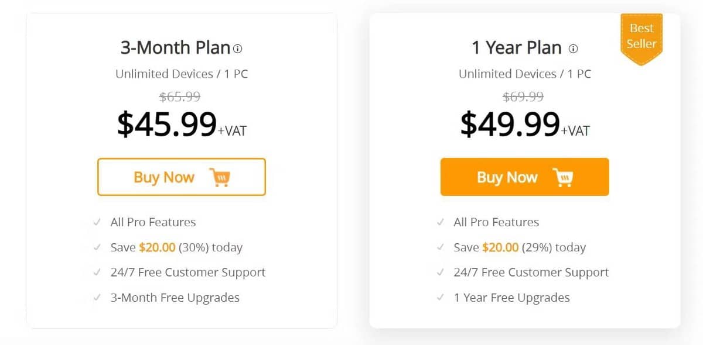Click Save $20.00 (29%) today text
703x345 pixels.
click(520, 247)
